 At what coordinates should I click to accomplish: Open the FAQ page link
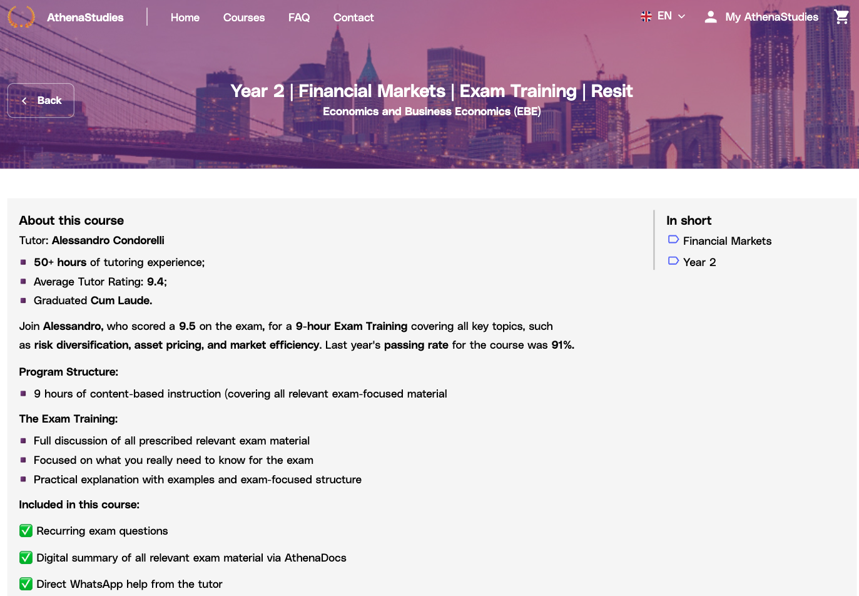click(x=299, y=18)
